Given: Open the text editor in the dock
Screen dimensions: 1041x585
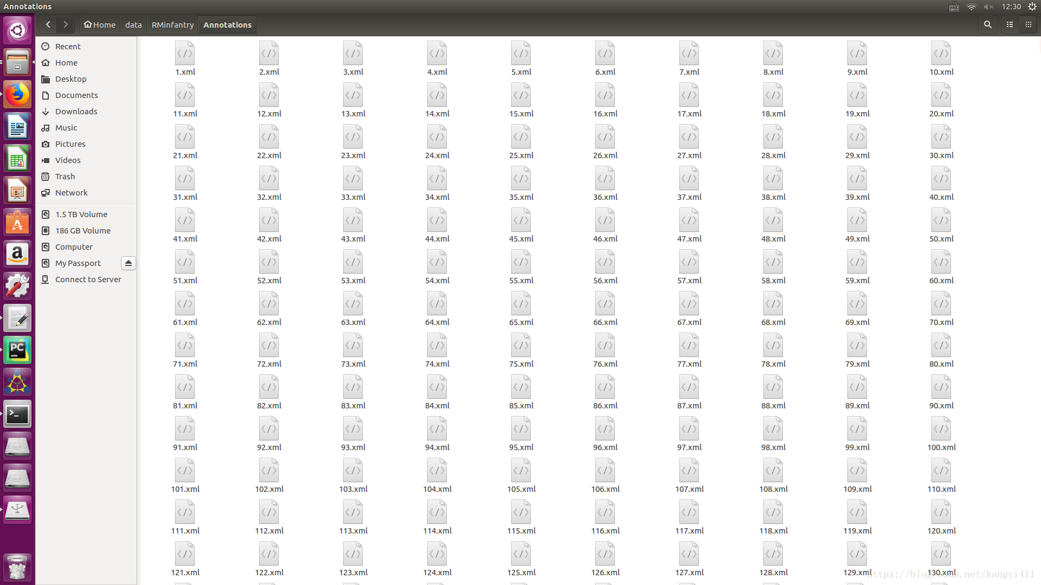Looking at the screenshot, I should (17, 318).
